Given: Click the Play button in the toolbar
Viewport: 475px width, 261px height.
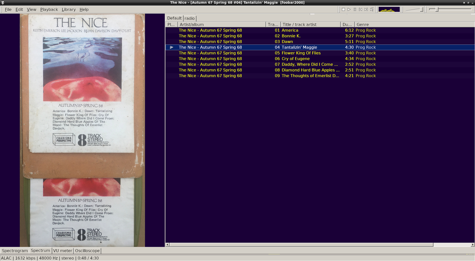Looking at the screenshot, I should 349,9.
